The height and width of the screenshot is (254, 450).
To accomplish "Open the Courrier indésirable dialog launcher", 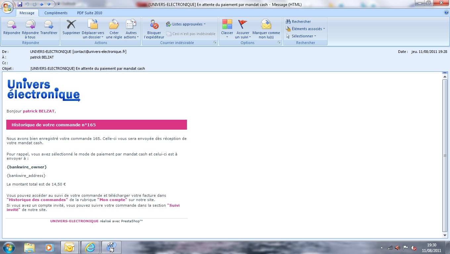I will coord(215,43).
